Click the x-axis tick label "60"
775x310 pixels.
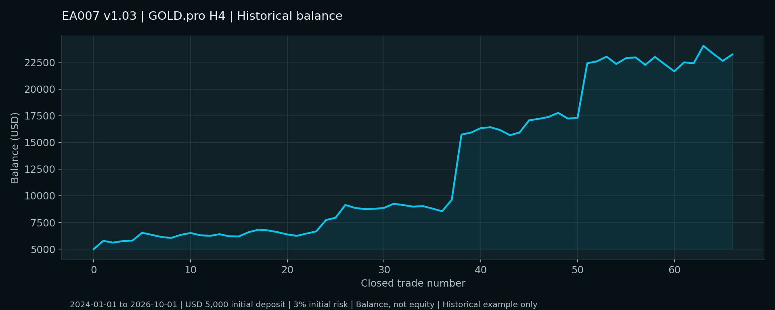click(674, 270)
